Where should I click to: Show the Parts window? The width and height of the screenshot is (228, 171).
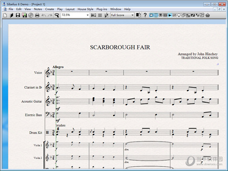(184, 15)
